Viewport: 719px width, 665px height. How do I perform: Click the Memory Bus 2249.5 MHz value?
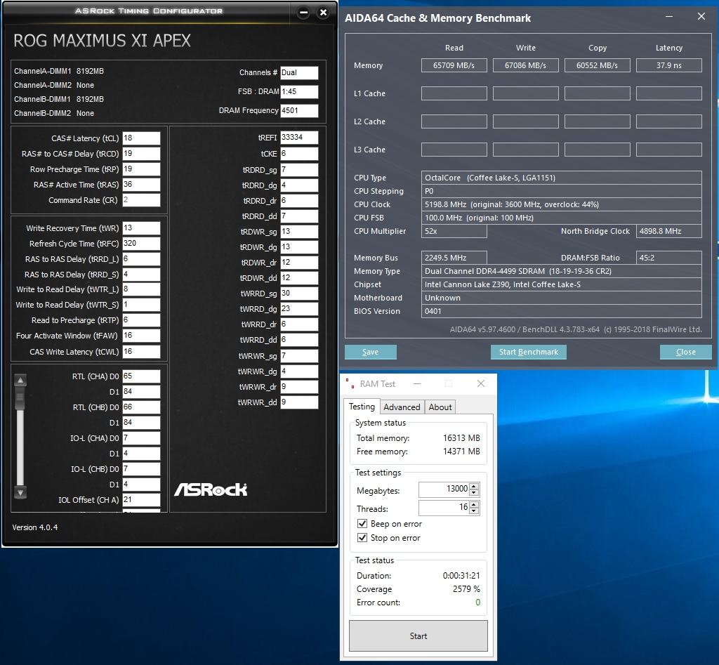coord(454,258)
